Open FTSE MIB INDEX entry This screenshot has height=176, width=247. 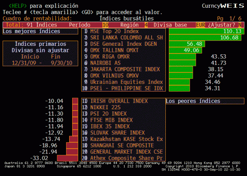point(124,120)
